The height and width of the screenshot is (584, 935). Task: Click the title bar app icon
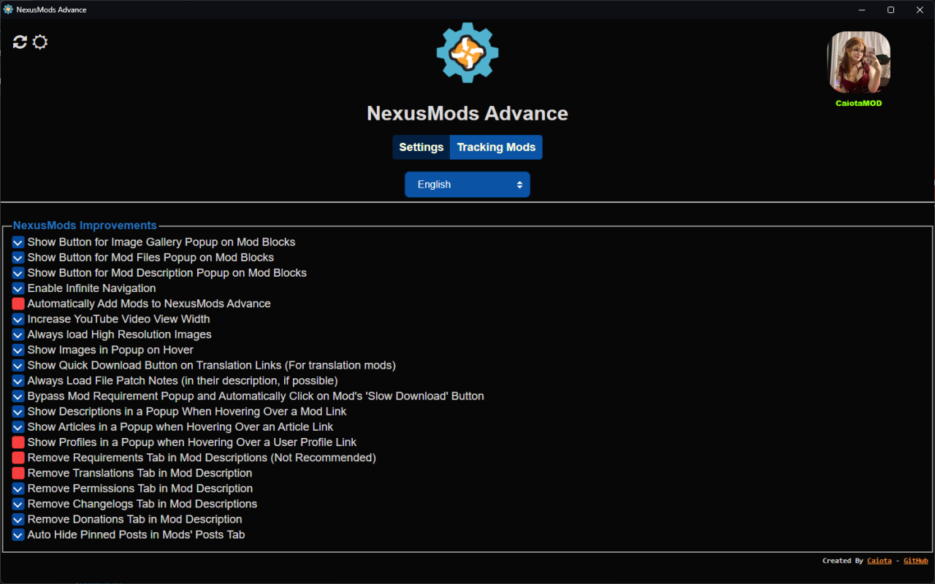click(8, 9)
